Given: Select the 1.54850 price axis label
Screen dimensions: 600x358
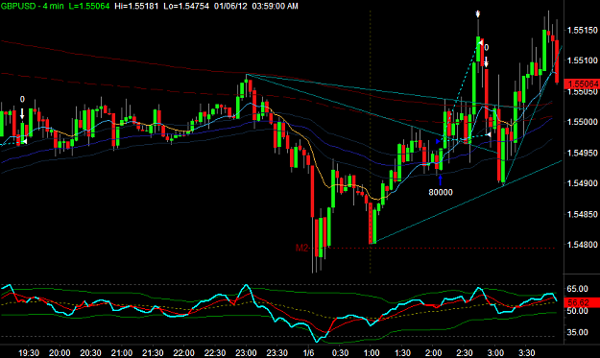Looking at the screenshot, I should click(x=582, y=214).
